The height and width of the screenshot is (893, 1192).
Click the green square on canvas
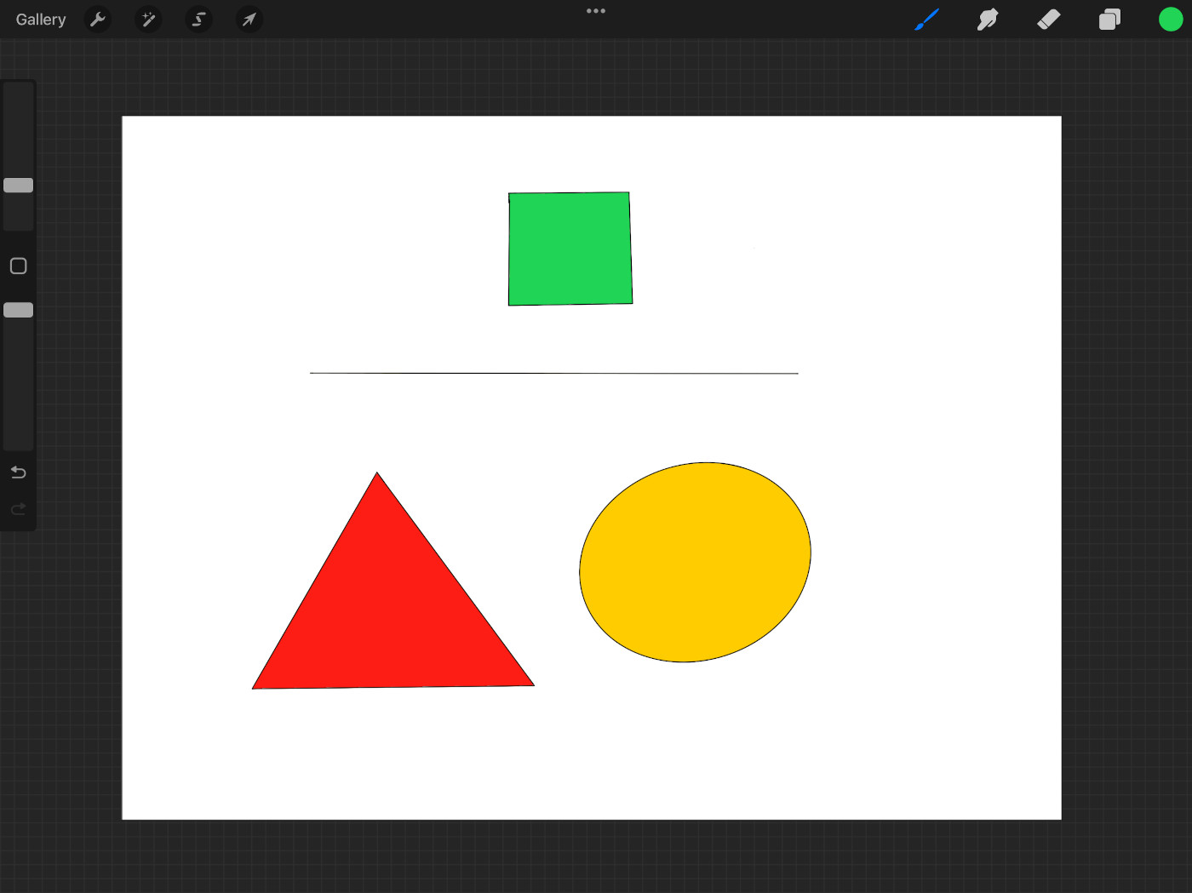570,249
